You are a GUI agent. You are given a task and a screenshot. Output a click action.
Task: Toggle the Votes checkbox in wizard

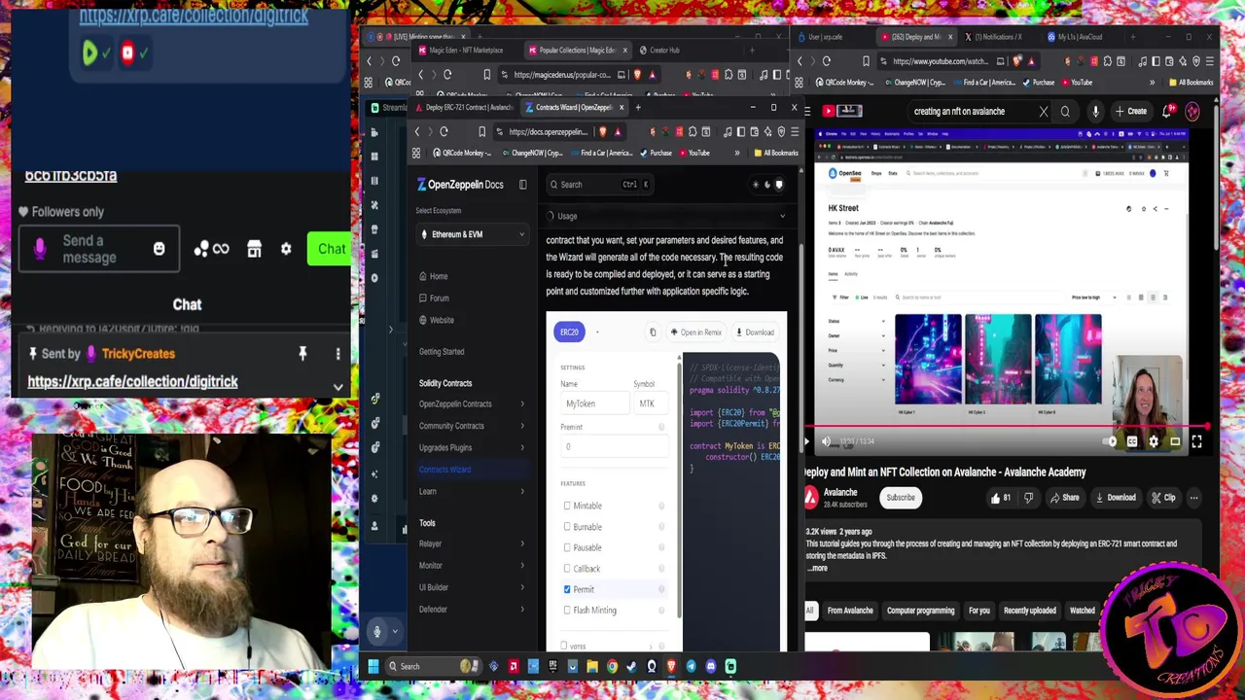(564, 647)
